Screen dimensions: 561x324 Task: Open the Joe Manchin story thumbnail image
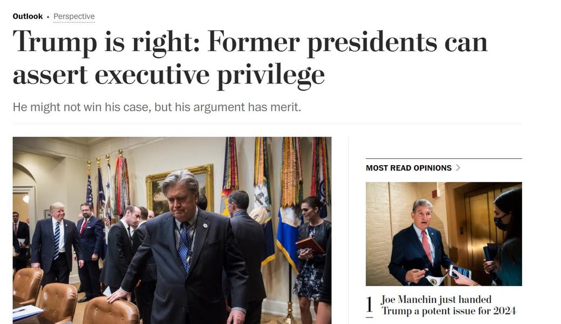[443, 234]
